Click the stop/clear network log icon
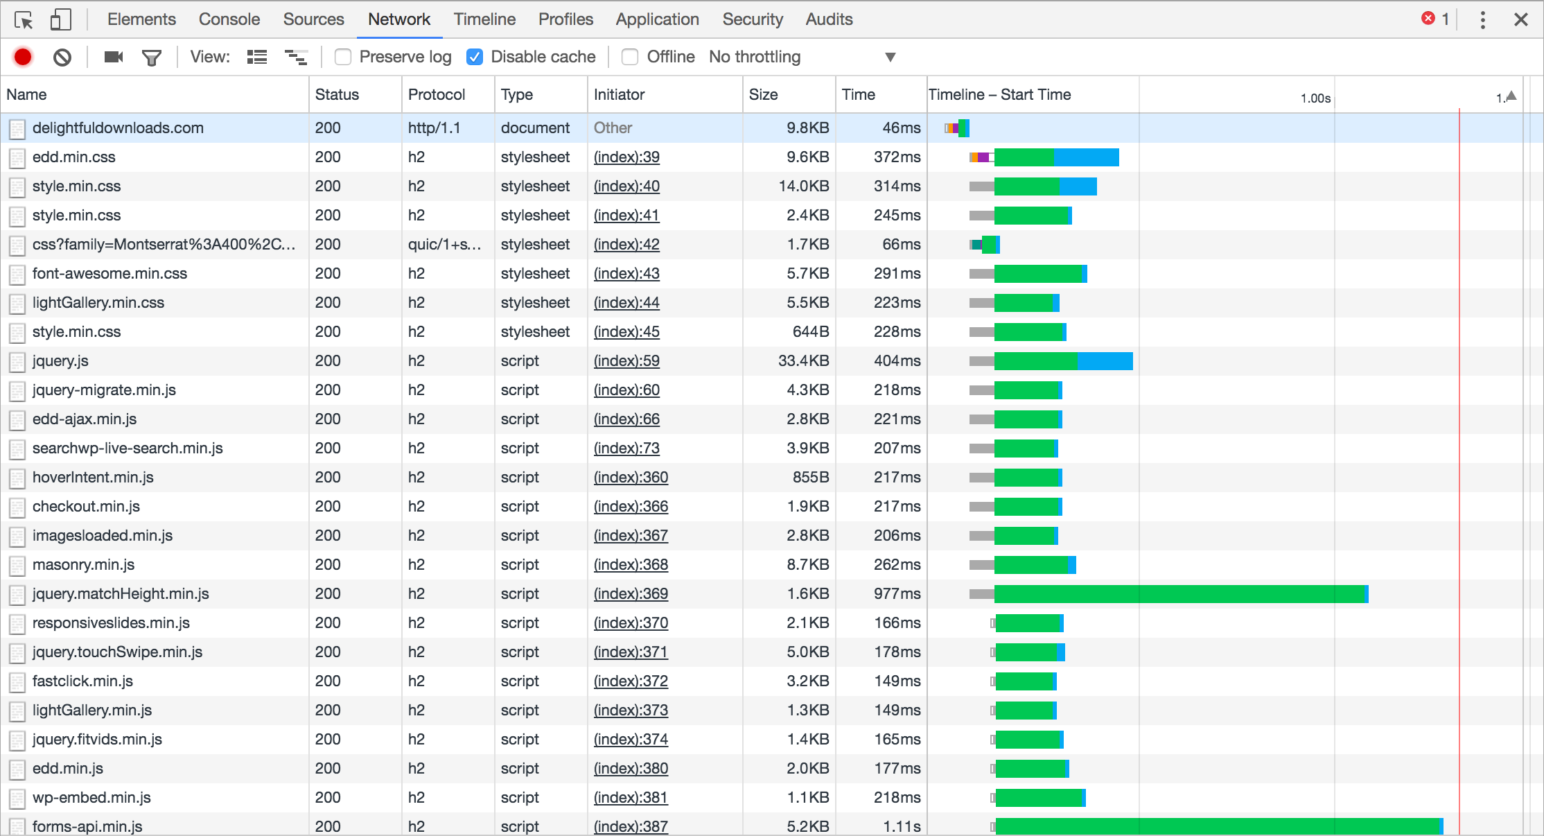Image resolution: width=1544 pixels, height=836 pixels. click(x=64, y=58)
